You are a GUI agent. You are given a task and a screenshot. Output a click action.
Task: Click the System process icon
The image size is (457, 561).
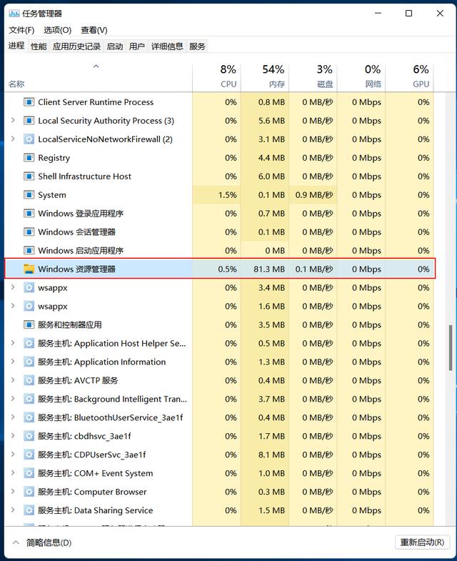click(29, 195)
